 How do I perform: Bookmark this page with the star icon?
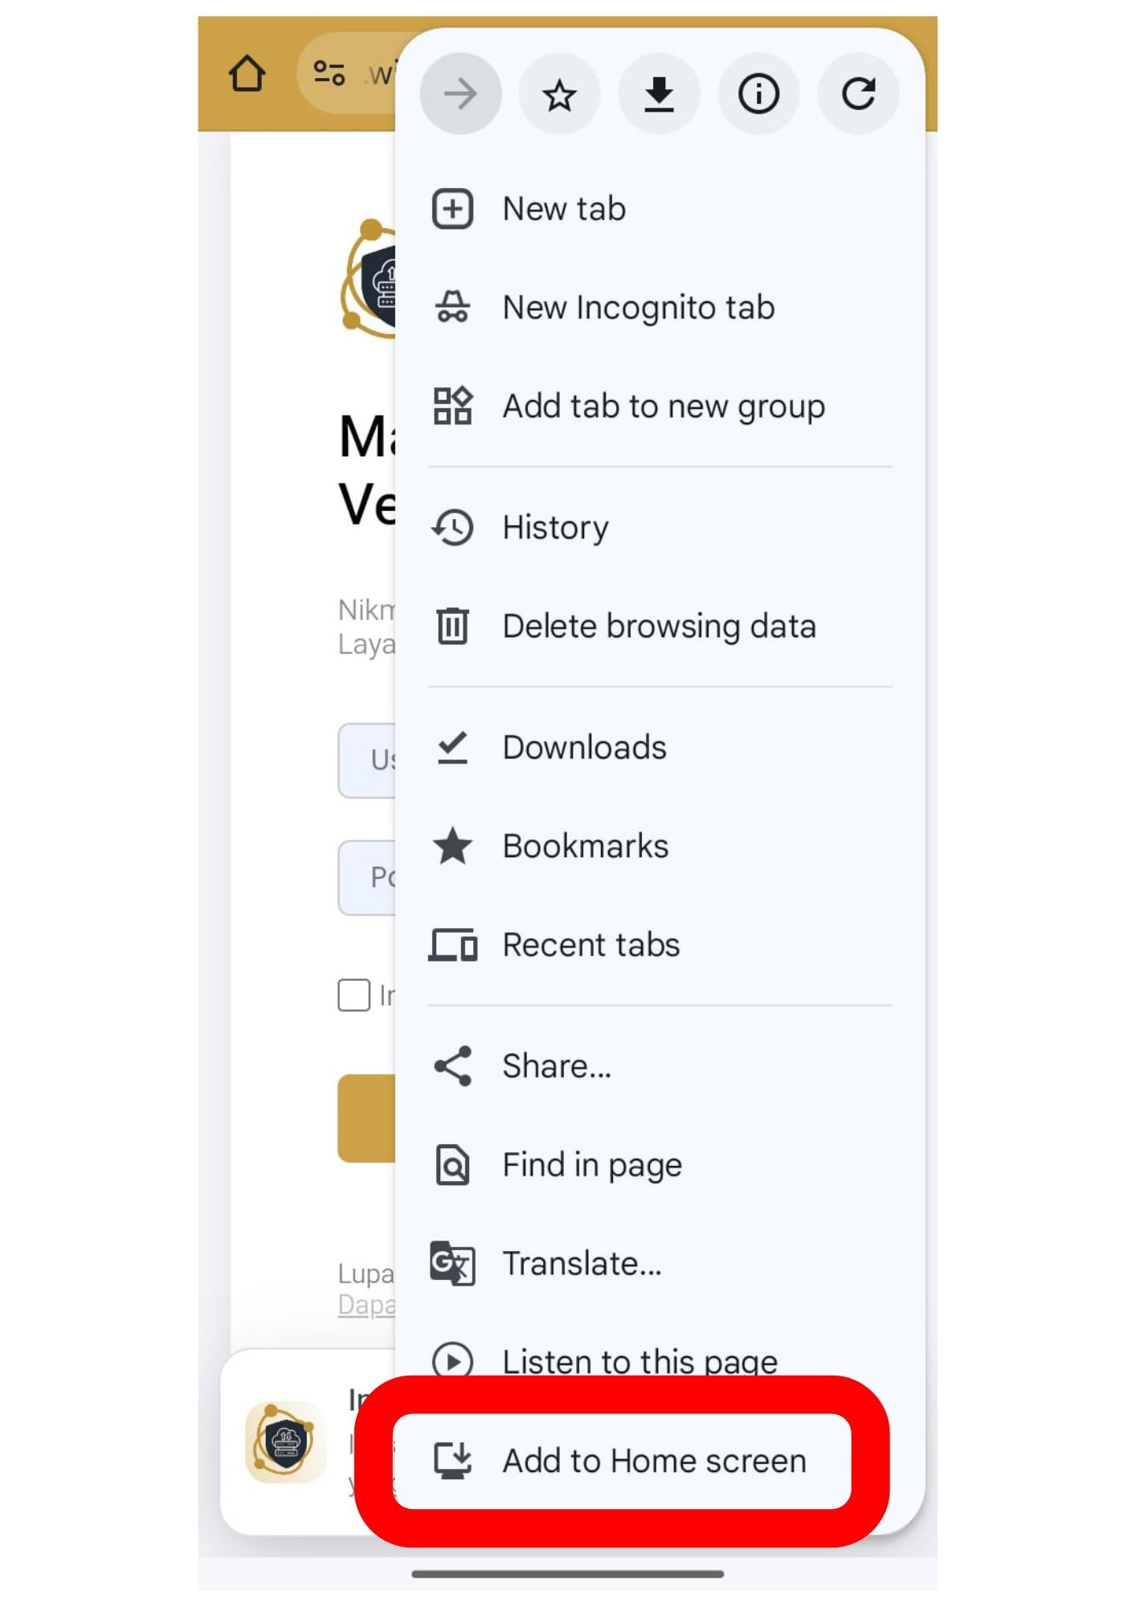pos(559,95)
